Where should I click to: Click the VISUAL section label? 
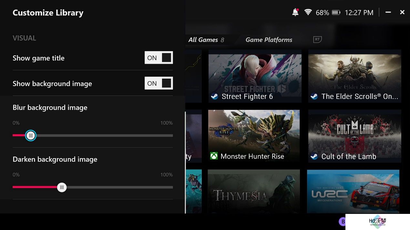pyautogui.click(x=24, y=38)
